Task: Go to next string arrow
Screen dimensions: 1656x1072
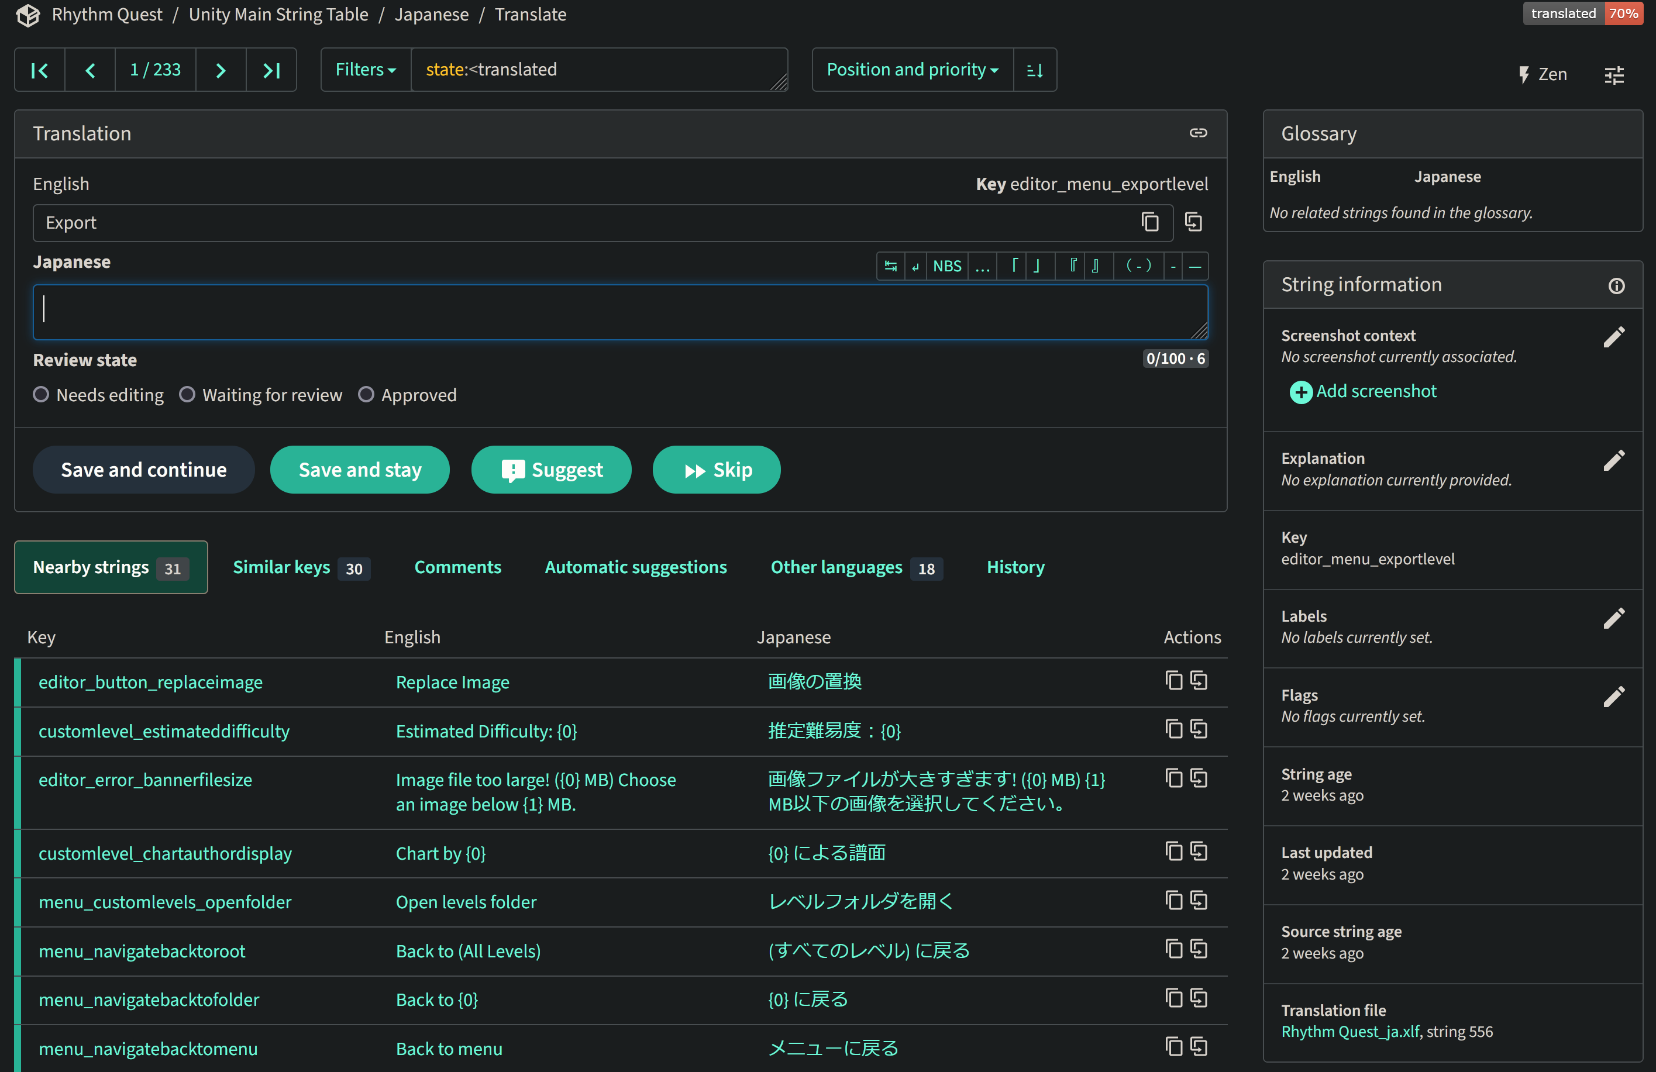Action: [221, 70]
